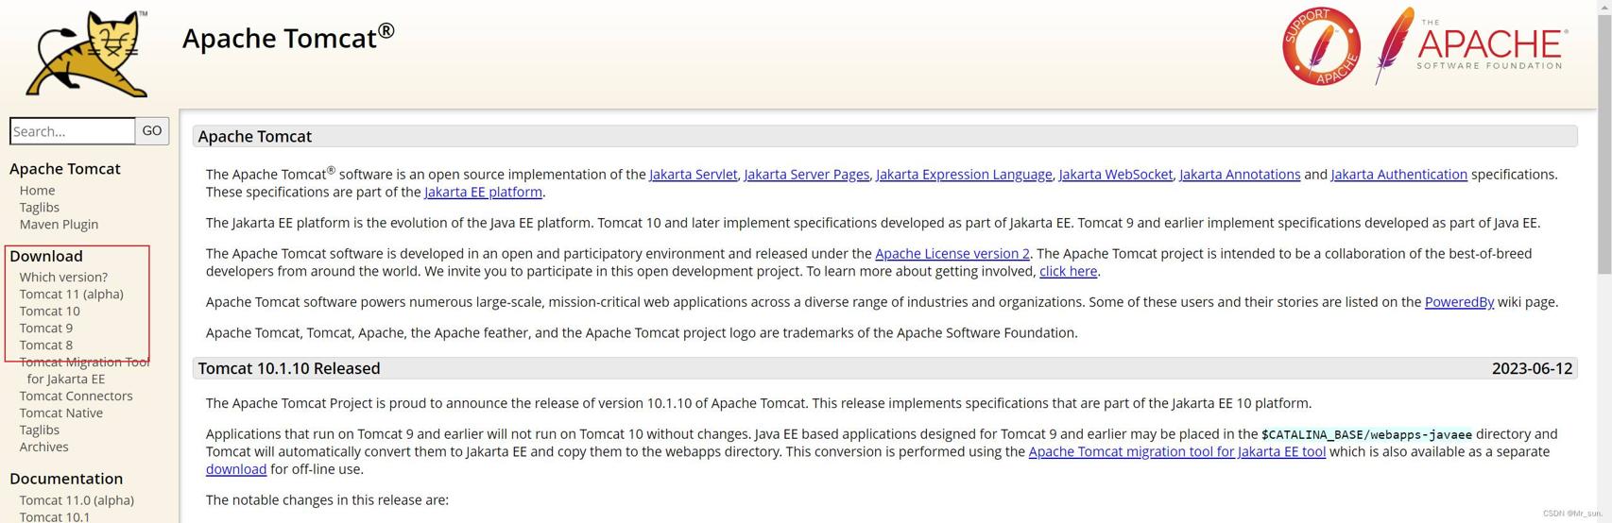Open the Which version? link
Image resolution: width=1612 pixels, height=523 pixels.
click(x=63, y=278)
